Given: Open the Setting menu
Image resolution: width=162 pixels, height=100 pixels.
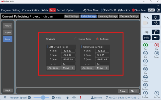Looking at the screenshot, I should pos(16,10).
